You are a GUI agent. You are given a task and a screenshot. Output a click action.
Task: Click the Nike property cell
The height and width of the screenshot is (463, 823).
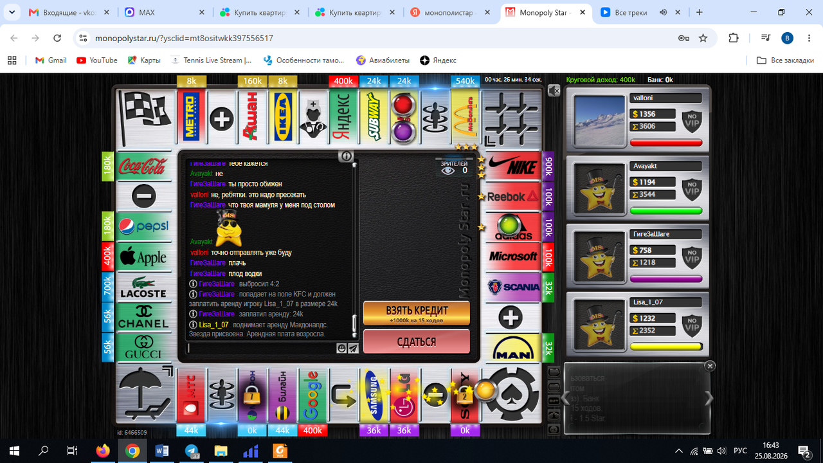point(513,167)
